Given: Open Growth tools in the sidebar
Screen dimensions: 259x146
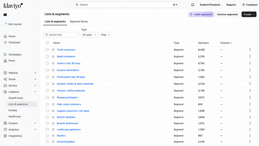Looking at the screenshot, I should [16, 98].
